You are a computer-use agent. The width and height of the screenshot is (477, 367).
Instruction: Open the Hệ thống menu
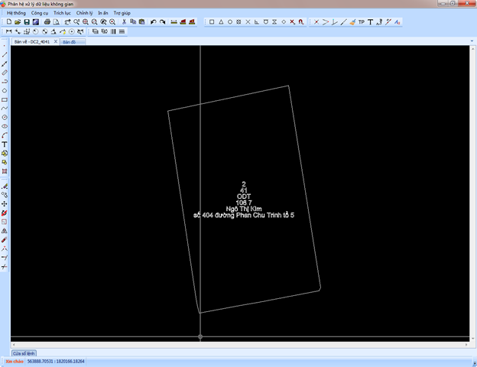pyautogui.click(x=16, y=13)
